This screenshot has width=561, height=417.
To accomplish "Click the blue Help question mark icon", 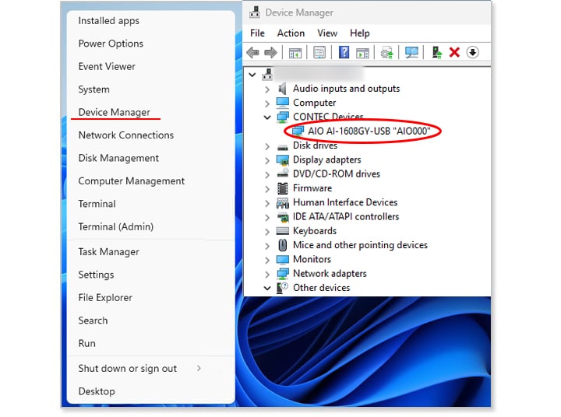I will (x=344, y=52).
